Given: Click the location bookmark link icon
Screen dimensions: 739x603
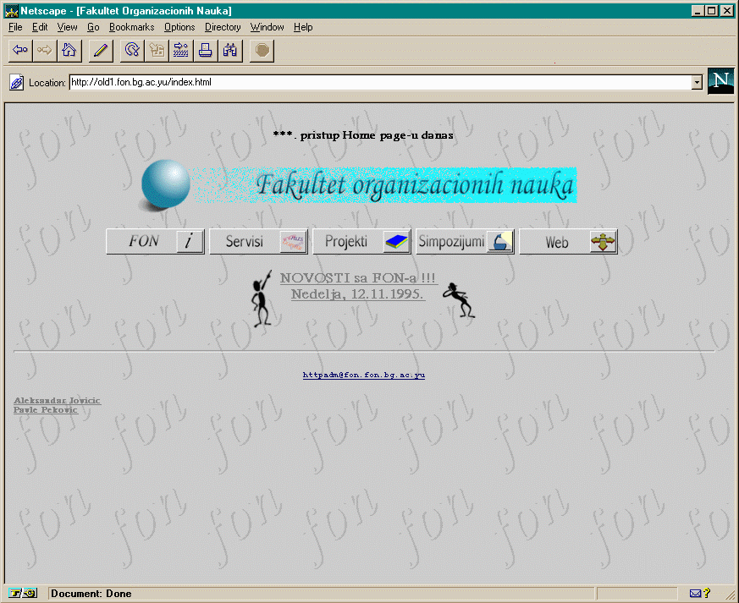Looking at the screenshot, I should coord(16,82).
